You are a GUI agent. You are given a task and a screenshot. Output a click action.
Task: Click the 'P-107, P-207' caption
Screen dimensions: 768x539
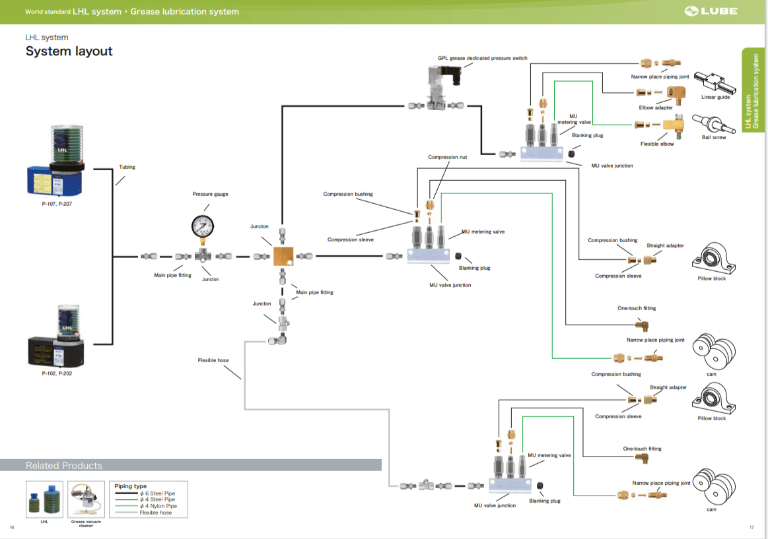pyautogui.click(x=57, y=204)
